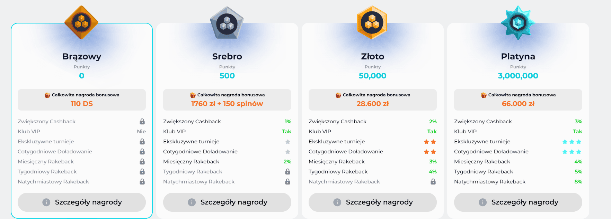Screen dimensions: 611x219
Task: Click the 110 DS bonus reward
Action: (82, 104)
